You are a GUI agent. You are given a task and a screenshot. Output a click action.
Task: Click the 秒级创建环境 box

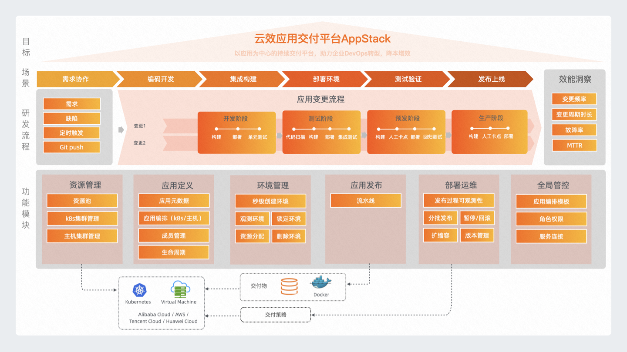pyautogui.click(x=270, y=201)
